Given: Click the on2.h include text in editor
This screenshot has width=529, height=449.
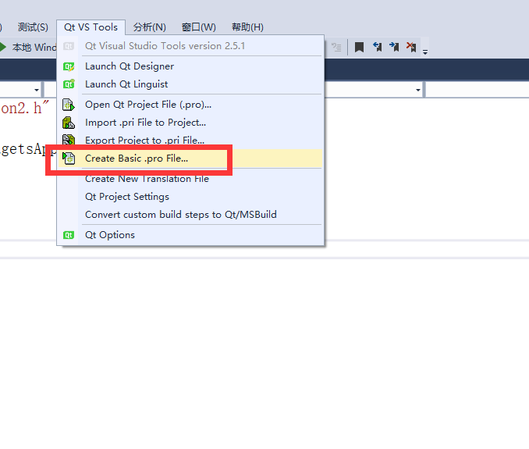Looking at the screenshot, I should click(x=25, y=108).
